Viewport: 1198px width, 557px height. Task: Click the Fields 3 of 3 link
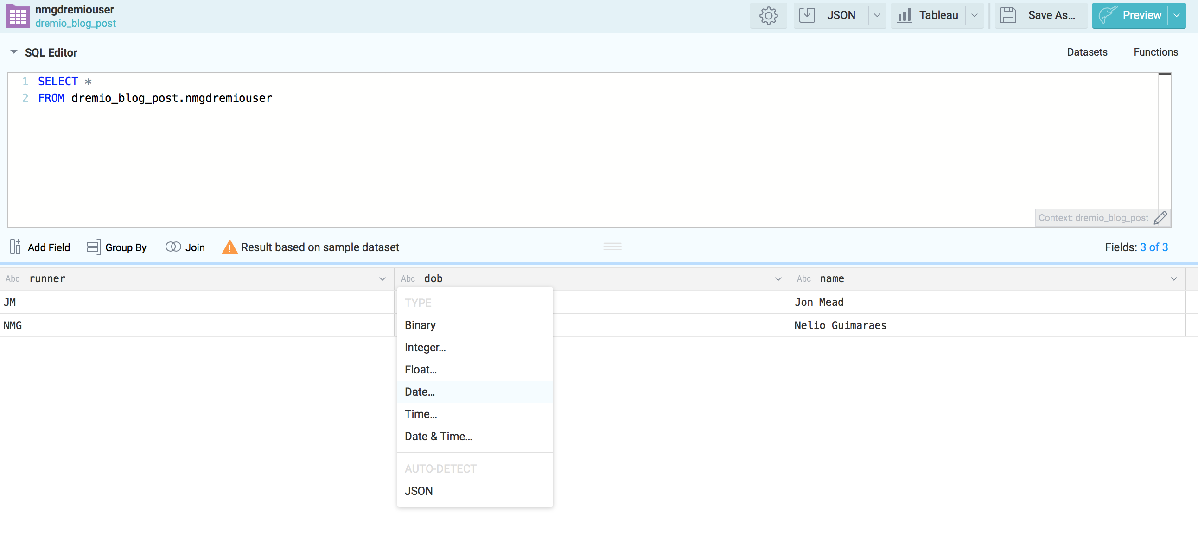(x=1153, y=247)
